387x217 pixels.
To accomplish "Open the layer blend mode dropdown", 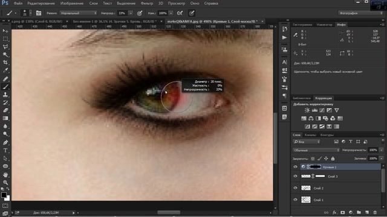I will tap(316, 150).
